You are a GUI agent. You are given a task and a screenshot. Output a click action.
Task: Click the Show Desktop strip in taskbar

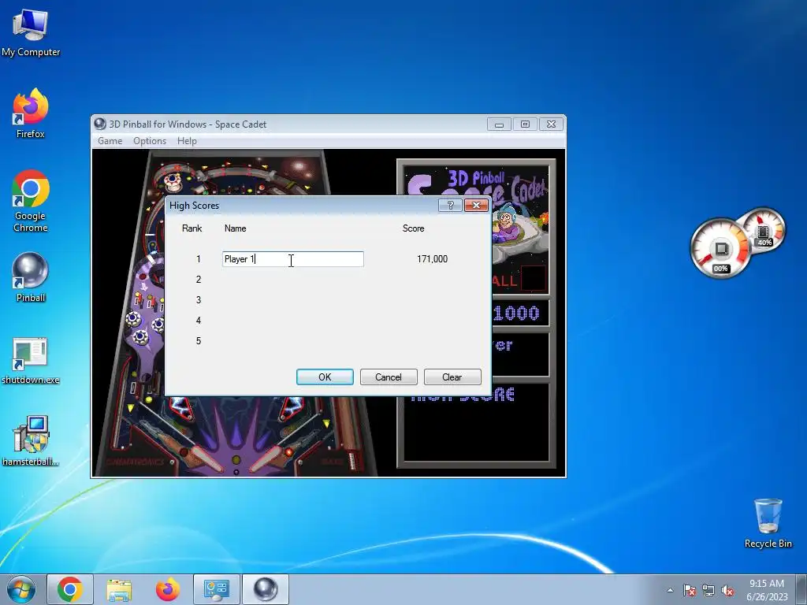801,589
